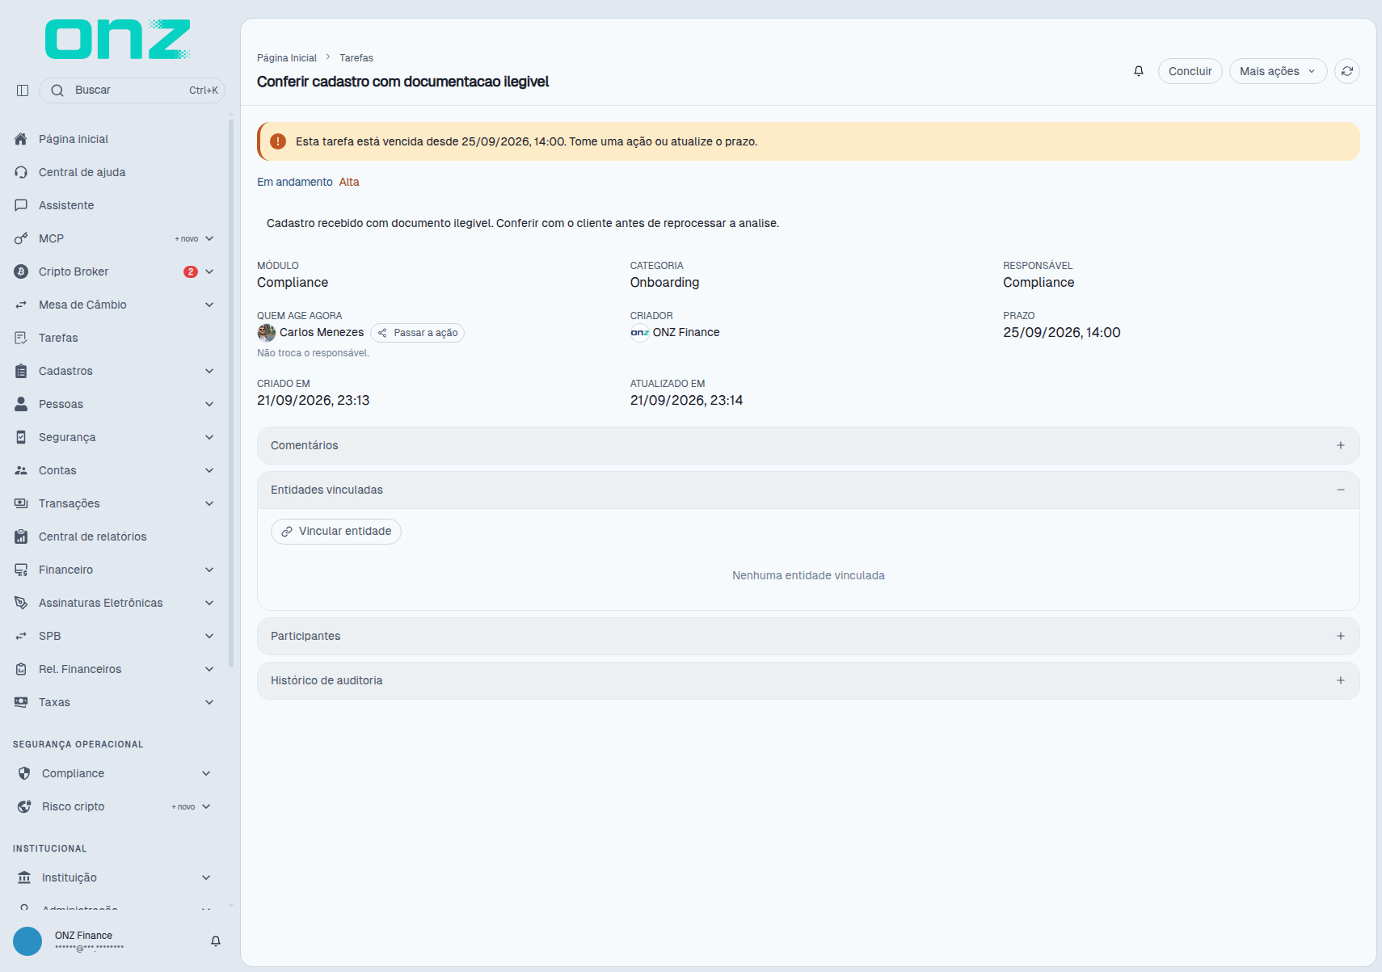The height and width of the screenshot is (972, 1382).
Task: Open Contas in the sidebar
Action: tap(114, 470)
